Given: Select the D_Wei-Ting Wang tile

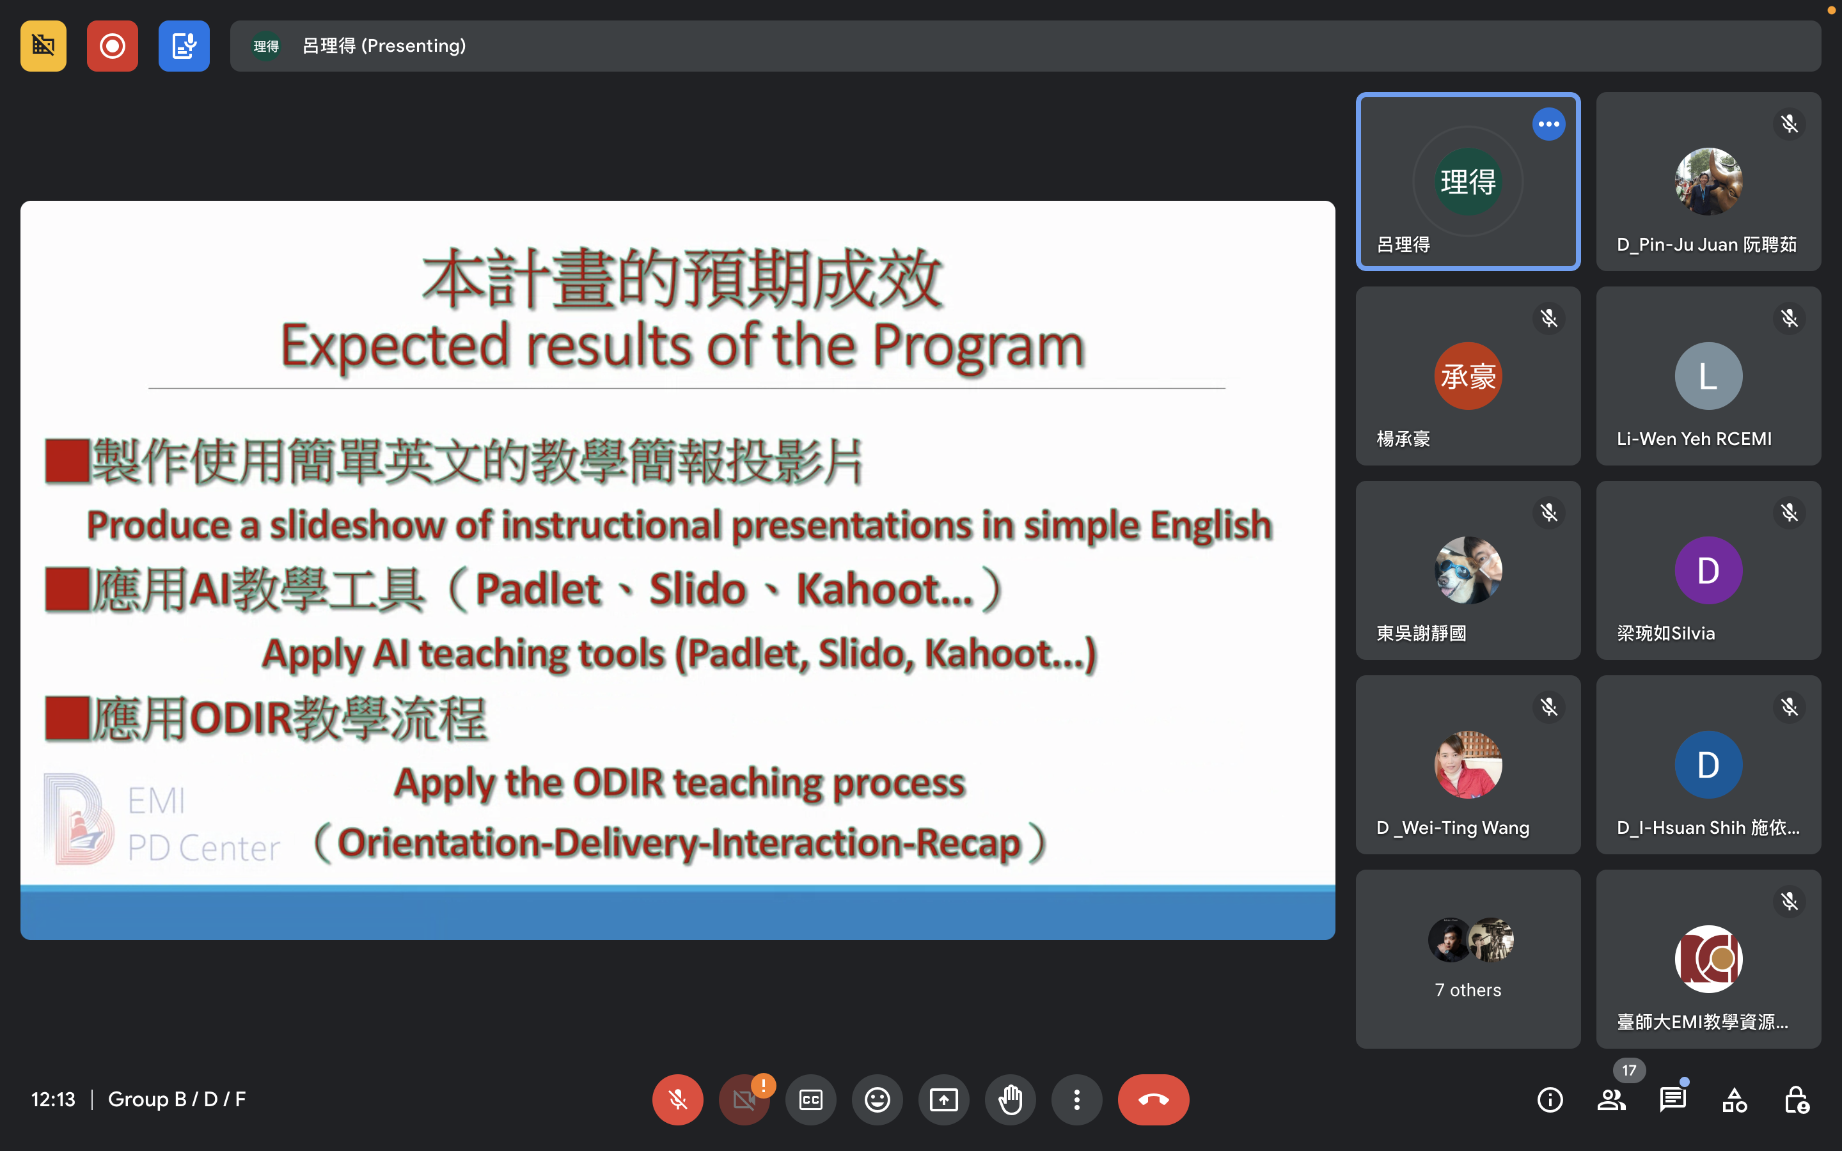Looking at the screenshot, I should (1467, 765).
